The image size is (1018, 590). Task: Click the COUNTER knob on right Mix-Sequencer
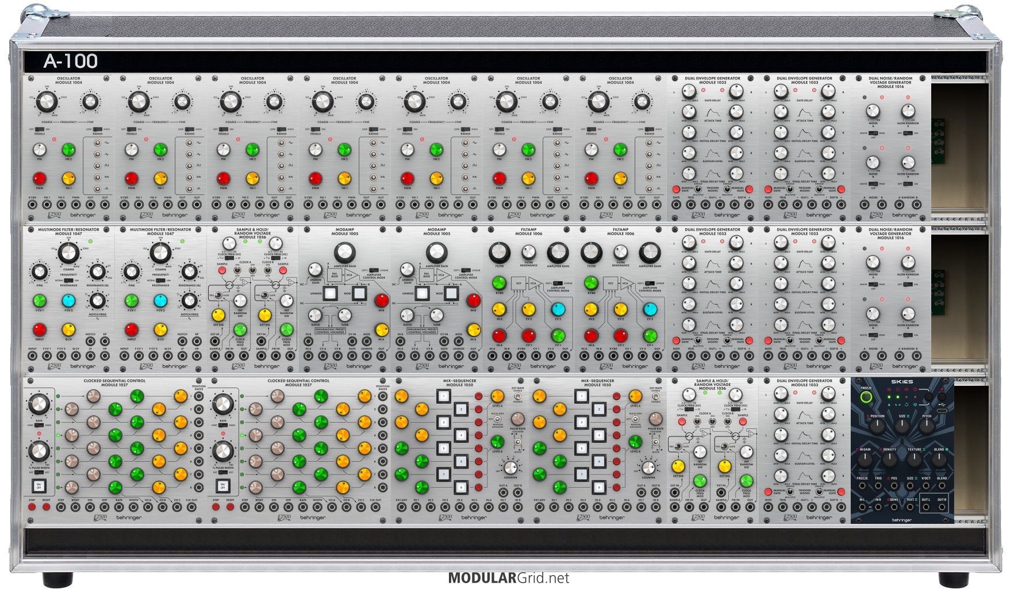[x=648, y=467]
